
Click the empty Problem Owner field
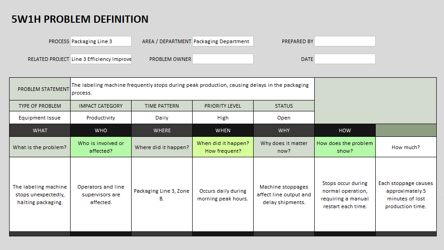[223, 59]
